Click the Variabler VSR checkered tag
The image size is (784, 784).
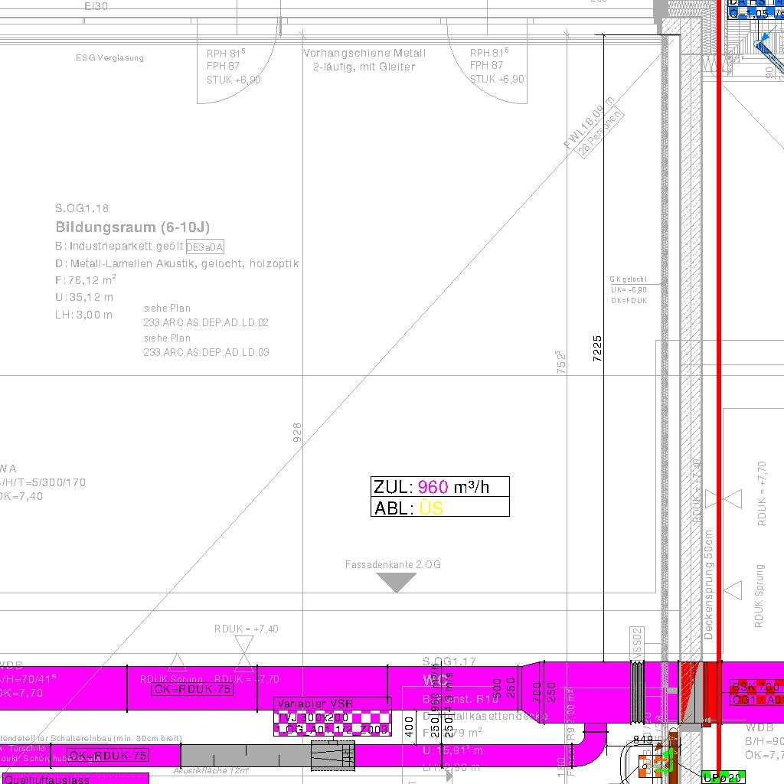pos(332,717)
